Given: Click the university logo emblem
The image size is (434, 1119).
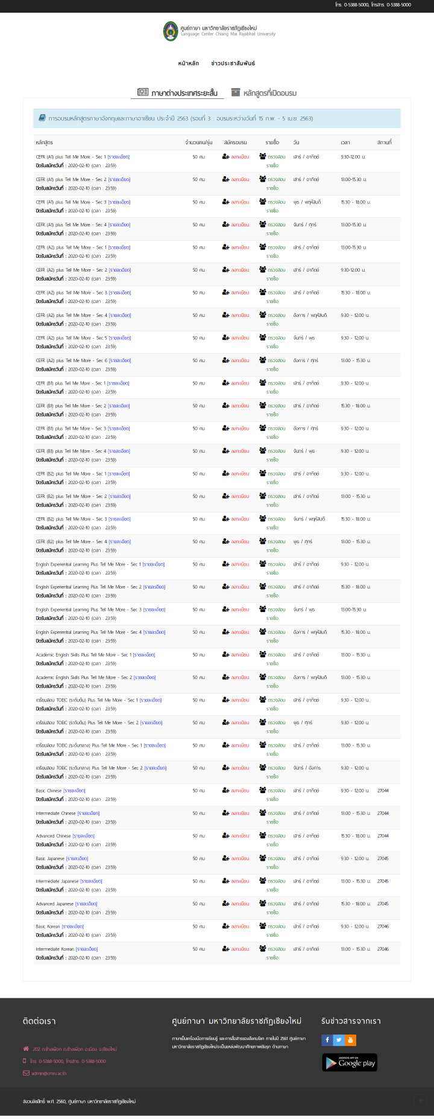Looking at the screenshot, I should pyautogui.click(x=171, y=31).
